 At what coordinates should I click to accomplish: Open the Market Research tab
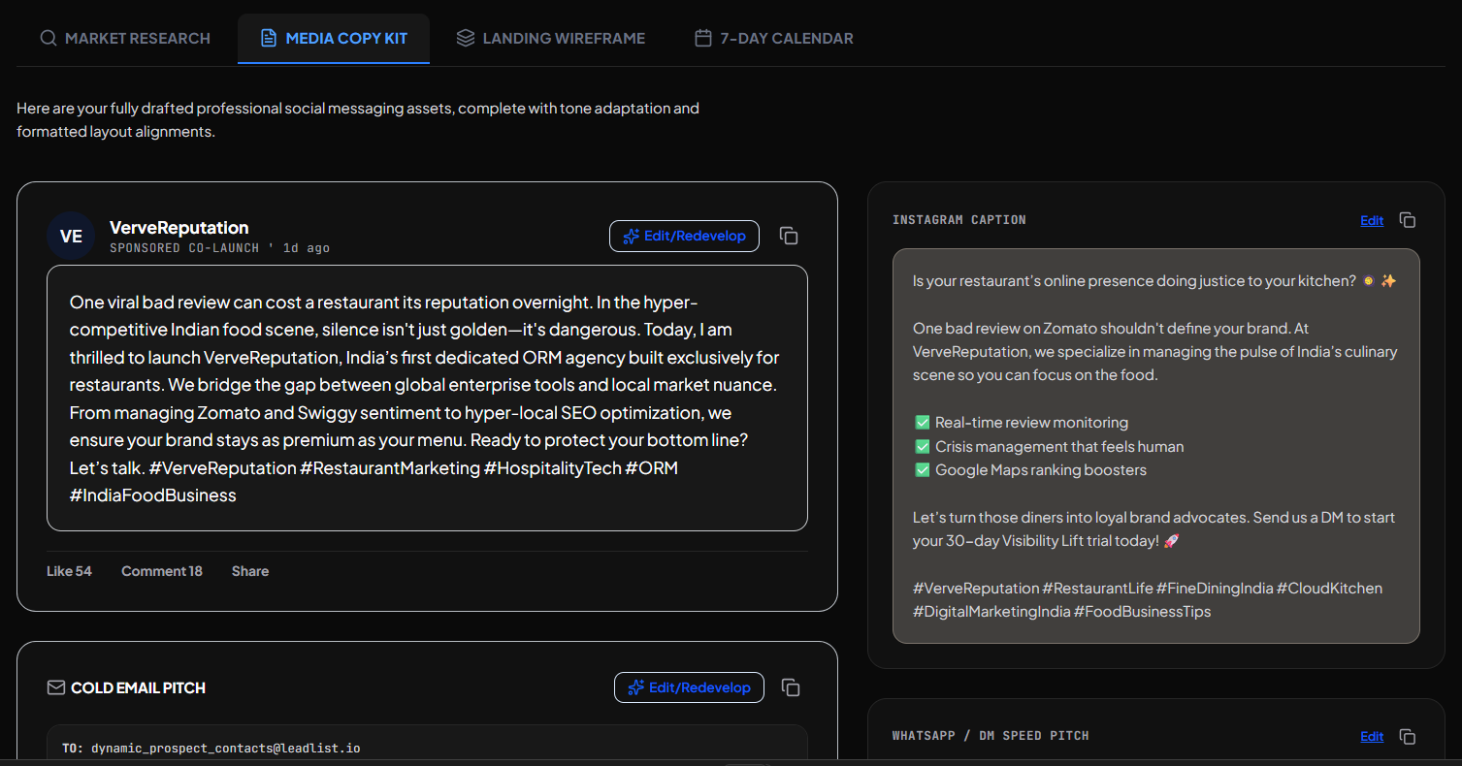[x=125, y=39]
